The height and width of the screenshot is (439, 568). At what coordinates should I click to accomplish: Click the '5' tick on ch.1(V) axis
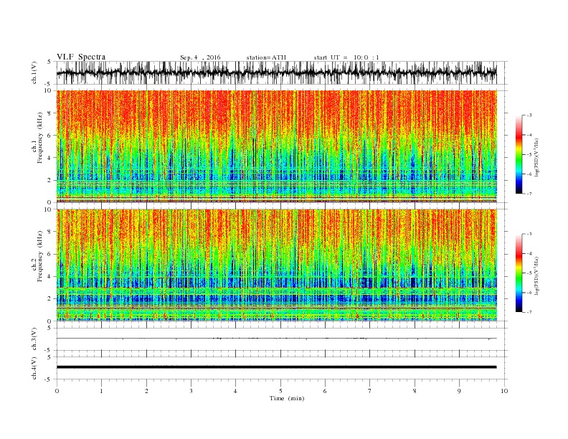pyautogui.click(x=49, y=62)
